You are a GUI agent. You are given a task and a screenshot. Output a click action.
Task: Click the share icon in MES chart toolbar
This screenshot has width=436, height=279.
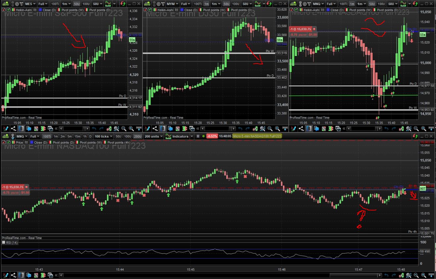pos(14,128)
